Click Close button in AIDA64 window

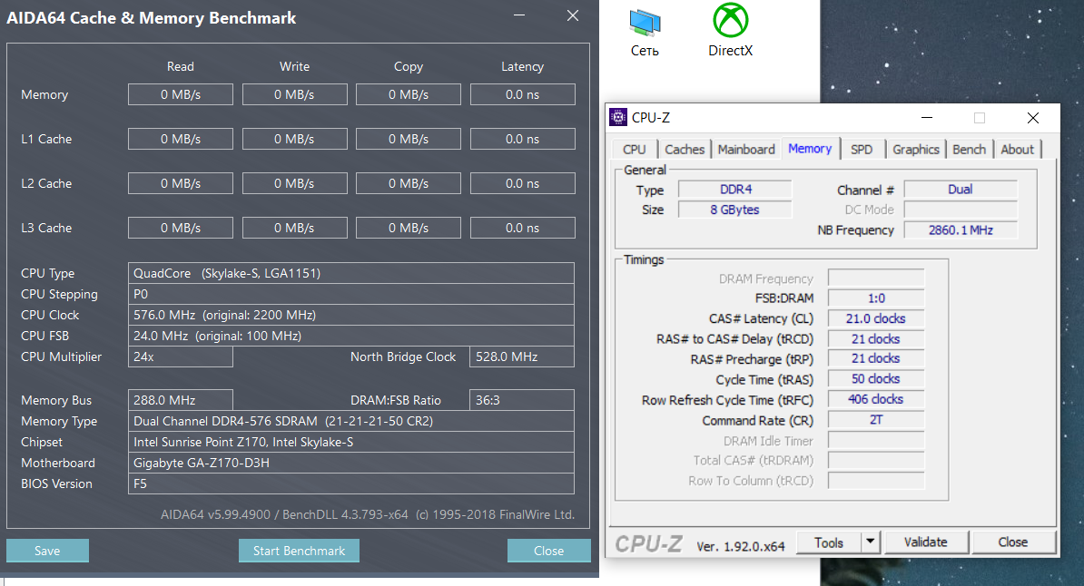tap(548, 551)
